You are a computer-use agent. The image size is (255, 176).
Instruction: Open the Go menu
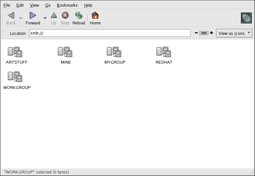pyautogui.click(x=48, y=5)
